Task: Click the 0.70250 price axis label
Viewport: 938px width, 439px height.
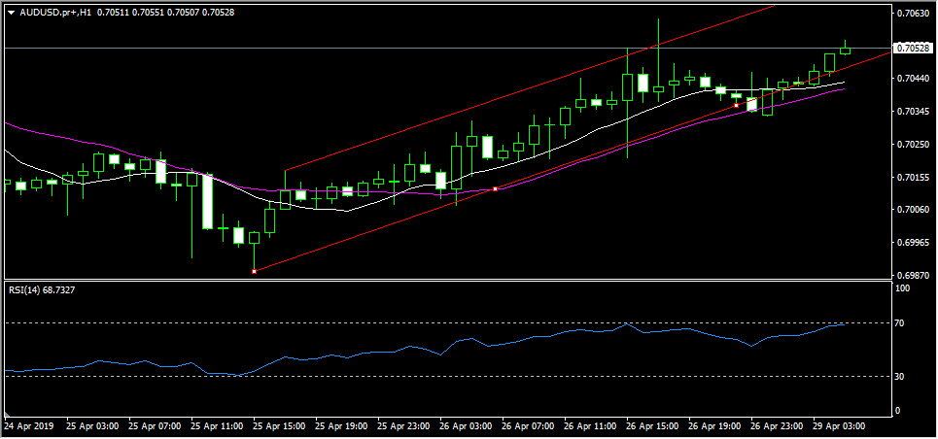Action: (x=913, y=144)
